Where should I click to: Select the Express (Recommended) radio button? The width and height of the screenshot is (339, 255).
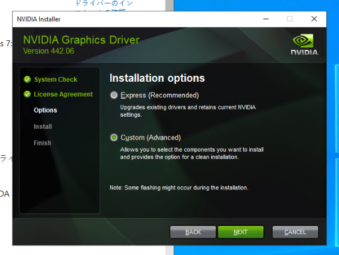tap(114, 95)
